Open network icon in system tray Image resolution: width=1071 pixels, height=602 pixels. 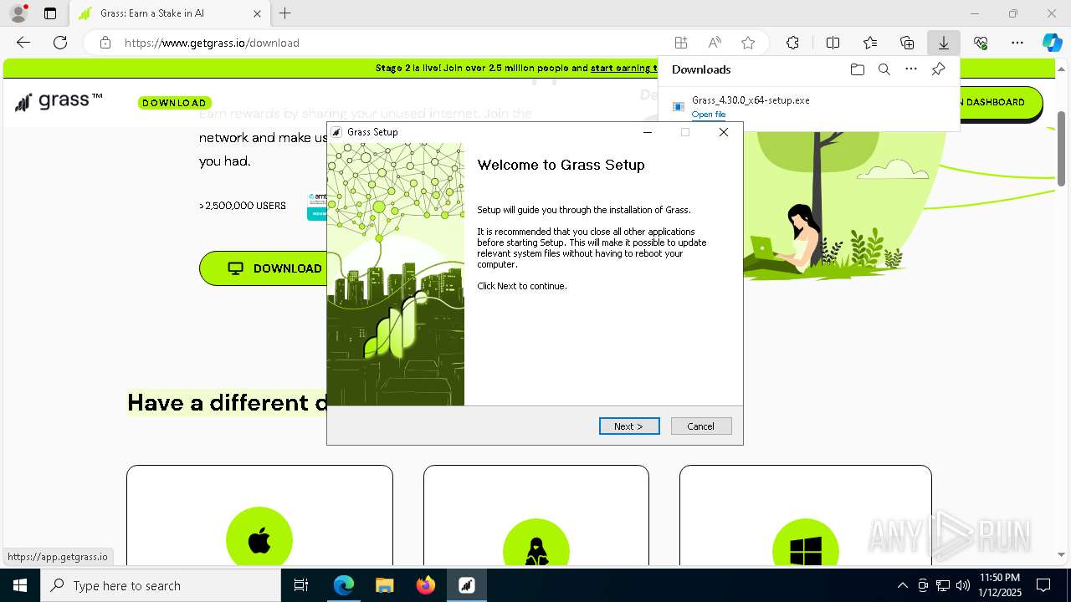[x=942, y=585]
